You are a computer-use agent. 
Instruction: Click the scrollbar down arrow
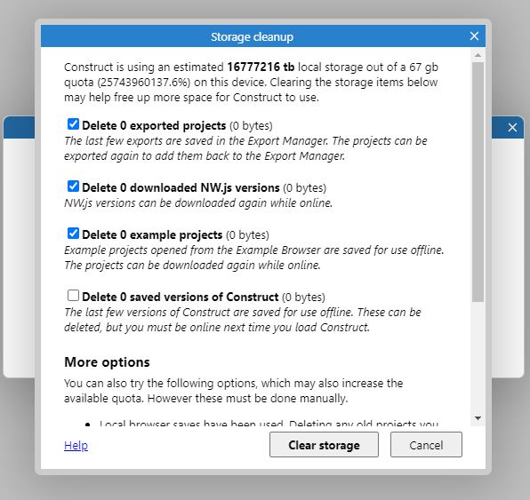478,418
